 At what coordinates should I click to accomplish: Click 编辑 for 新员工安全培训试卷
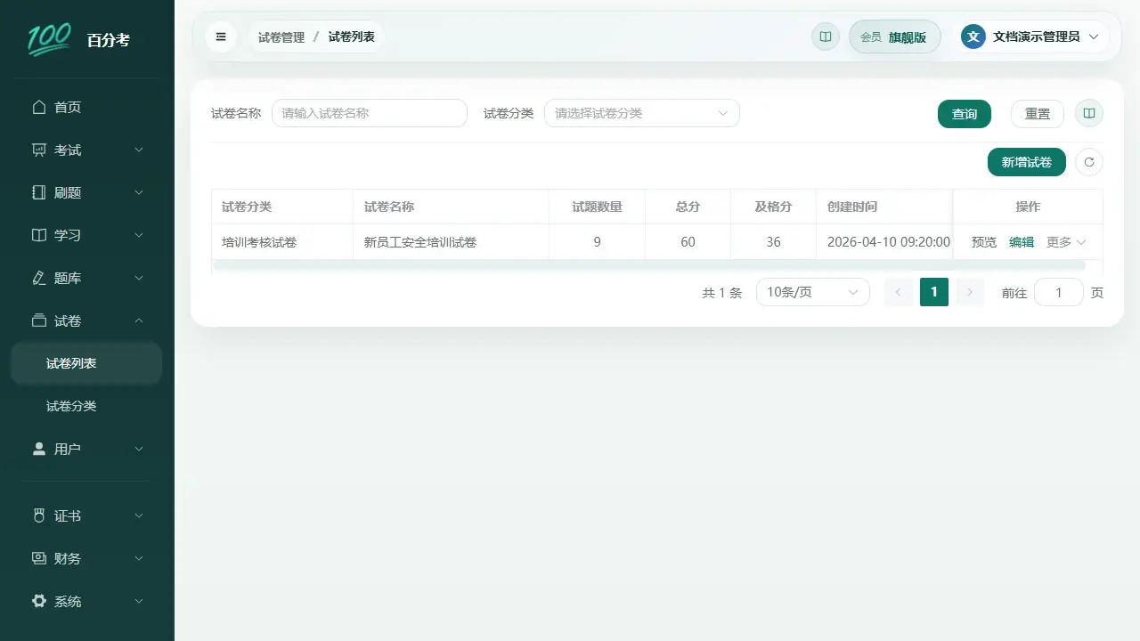(x=1022, y=242)
